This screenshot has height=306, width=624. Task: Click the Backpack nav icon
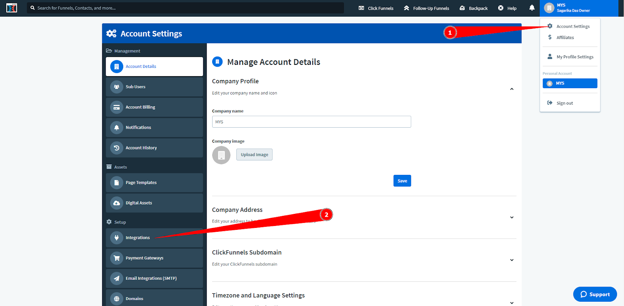pyautogui.click(x=462, y=8)
